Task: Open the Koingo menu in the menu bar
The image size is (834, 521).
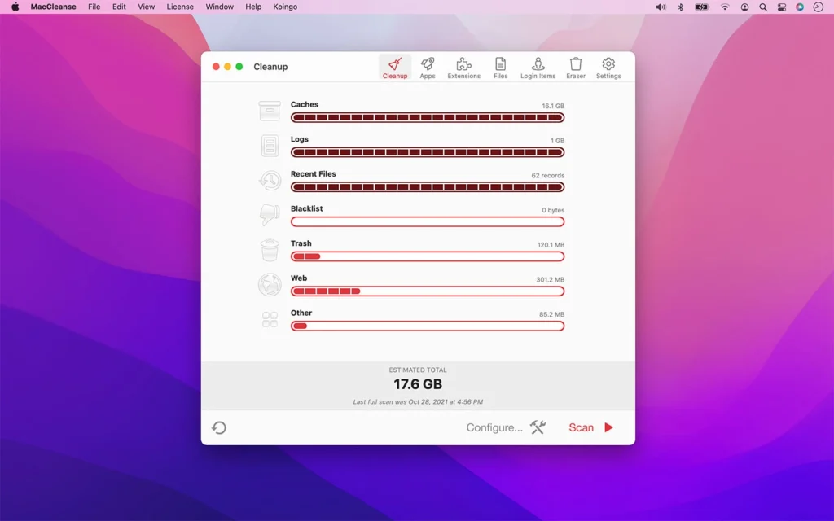Action: click(286, 7)
